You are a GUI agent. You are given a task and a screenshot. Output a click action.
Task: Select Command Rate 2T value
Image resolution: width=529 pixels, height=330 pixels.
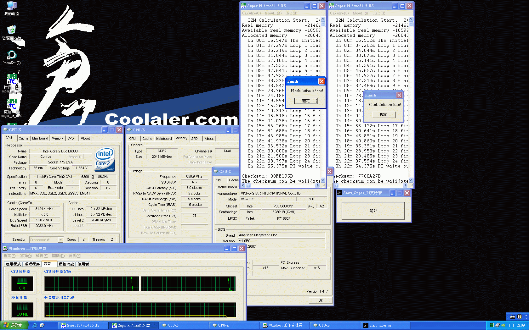point(194,216)
